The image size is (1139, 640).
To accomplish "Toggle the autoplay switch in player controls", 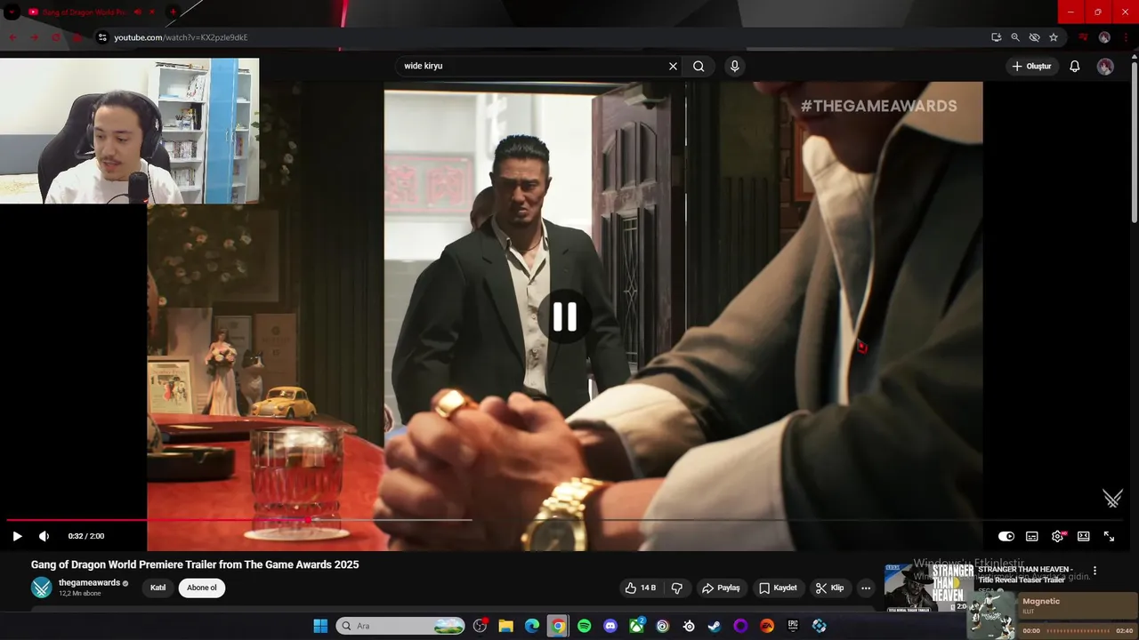I will pos(1006,536).
